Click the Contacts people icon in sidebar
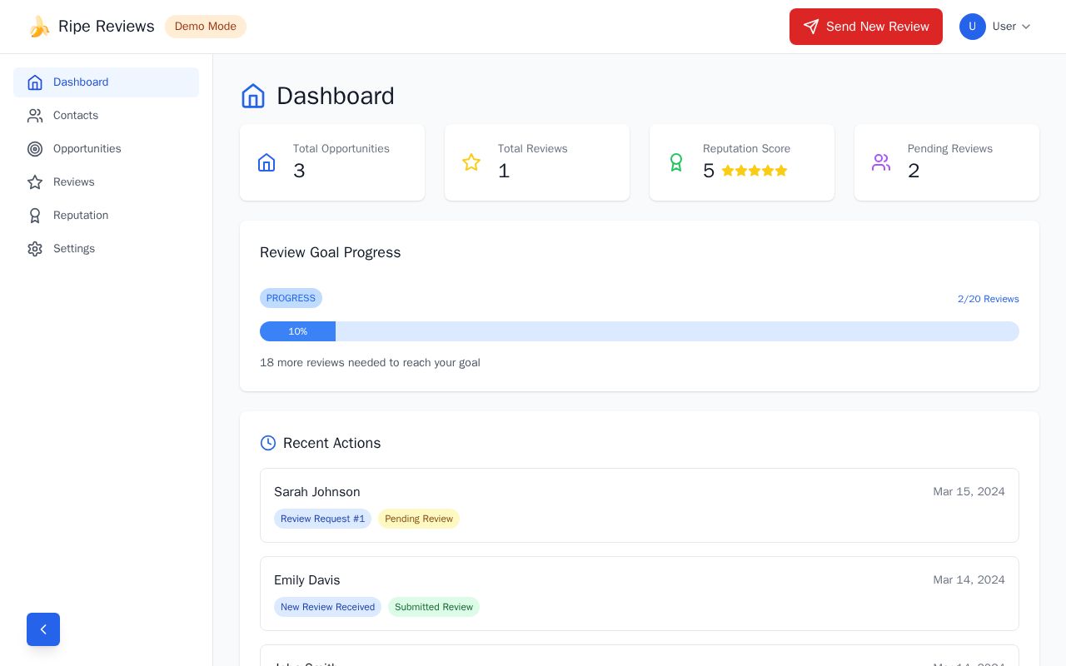1066x666 pixels. tap(35, 116)
